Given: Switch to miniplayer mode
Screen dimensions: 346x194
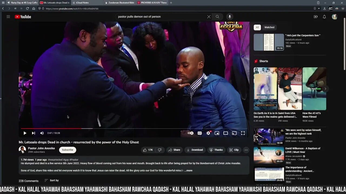Looking at the screenshot, I should tap(217, 133).
